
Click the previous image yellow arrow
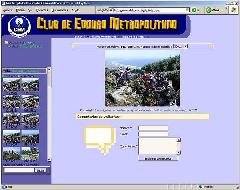[x=74, y=46]
